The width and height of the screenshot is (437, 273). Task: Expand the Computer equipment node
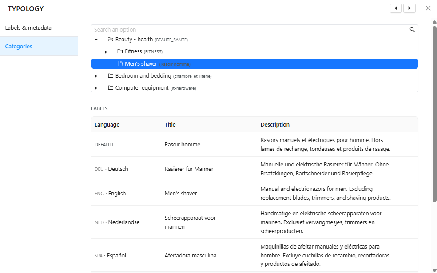(96, 88)
